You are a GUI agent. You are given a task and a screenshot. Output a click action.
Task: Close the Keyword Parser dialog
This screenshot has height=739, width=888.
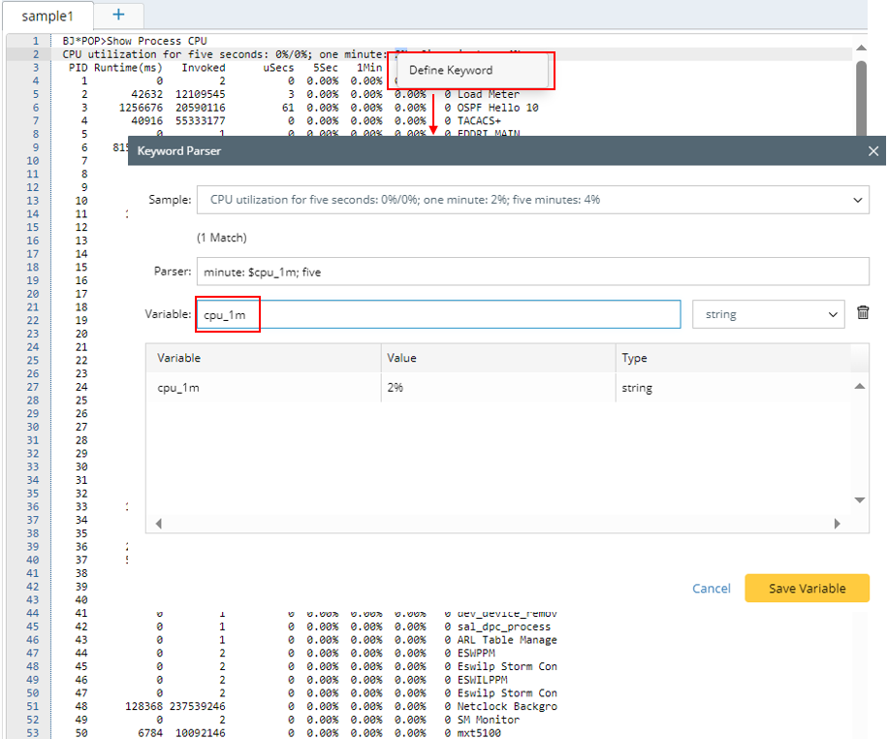[872, 151]
